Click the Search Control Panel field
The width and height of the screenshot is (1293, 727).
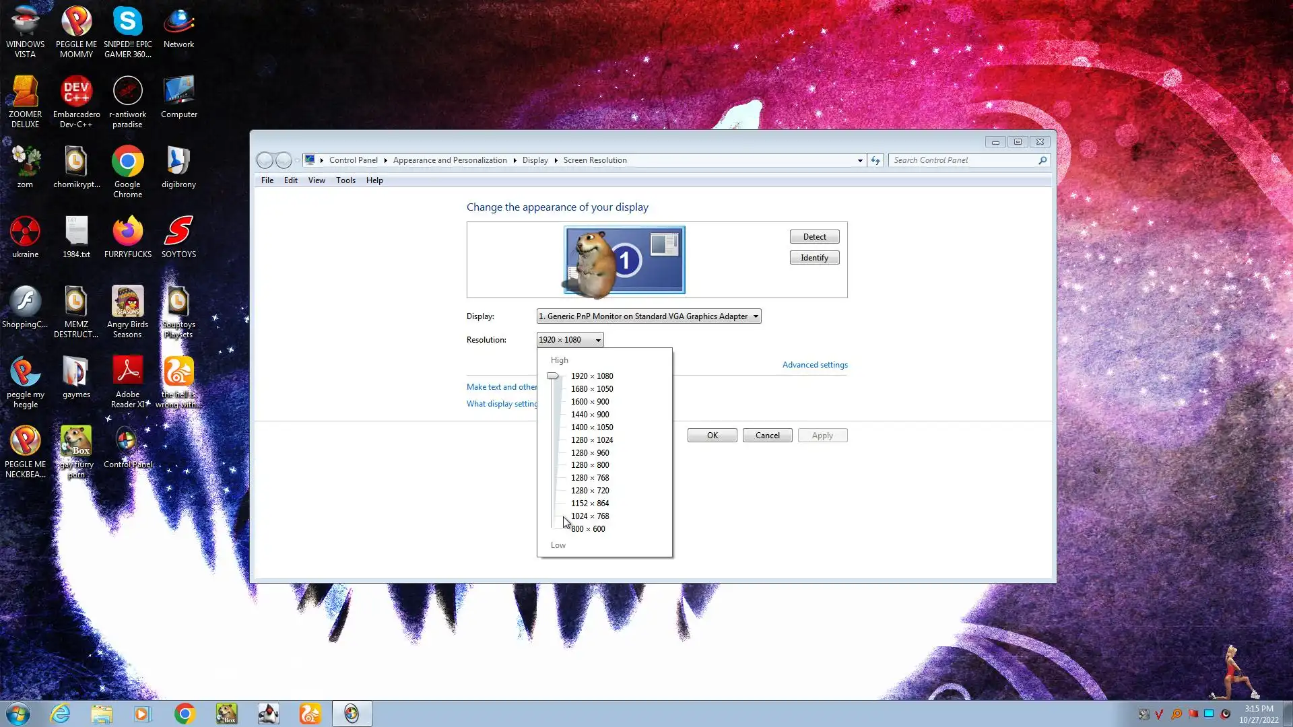pos(963,160)
